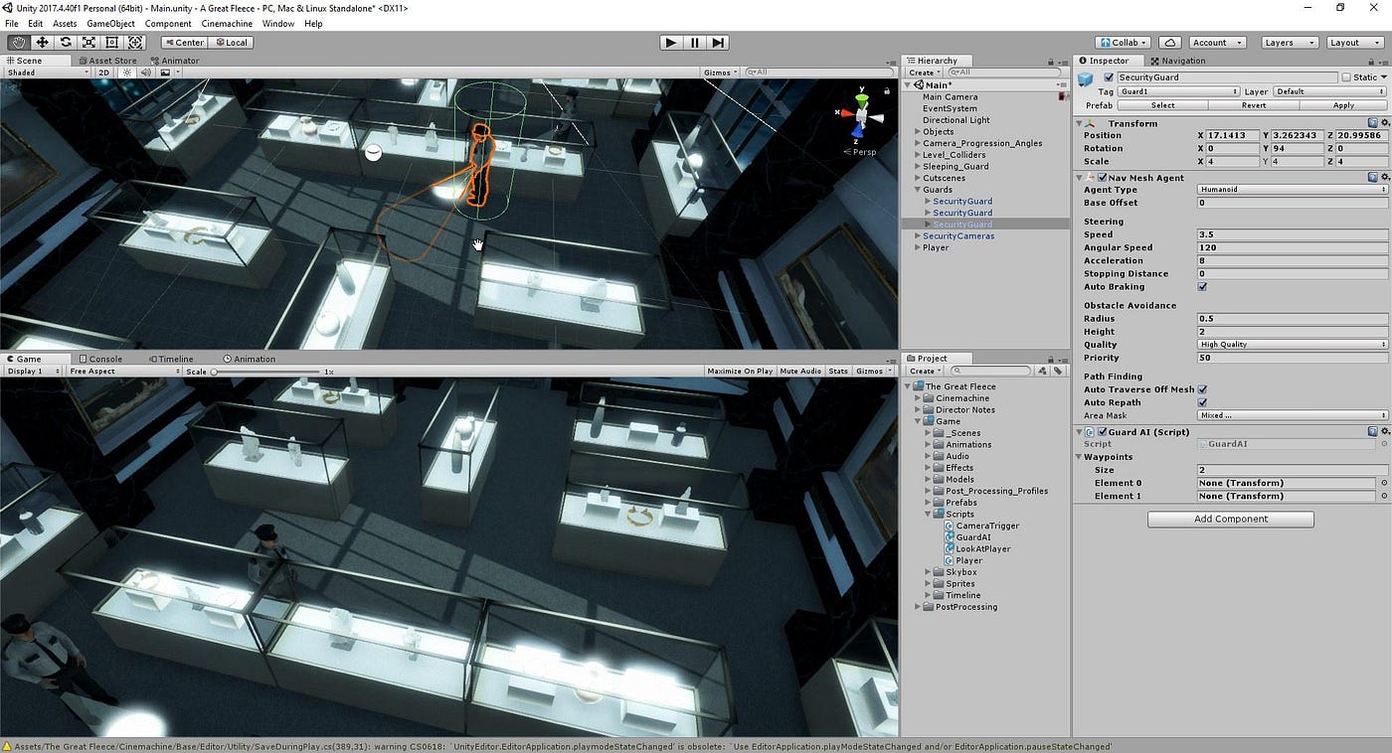Screen dimensions: 1392x753
Task: Uncheck Auto Braking
Action: 1202,287
